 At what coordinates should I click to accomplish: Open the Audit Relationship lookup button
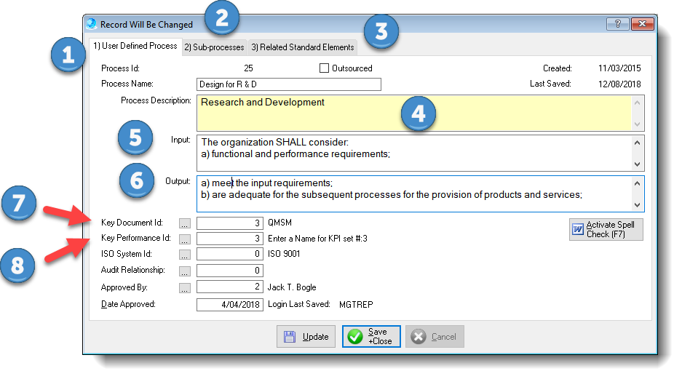(x=185, y=271)
